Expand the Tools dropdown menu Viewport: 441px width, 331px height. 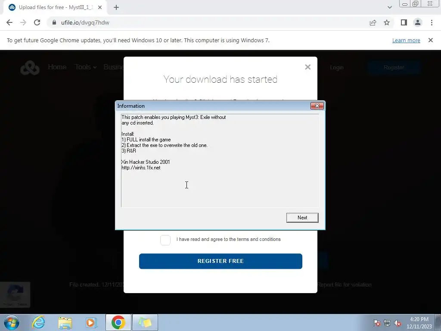86,67
